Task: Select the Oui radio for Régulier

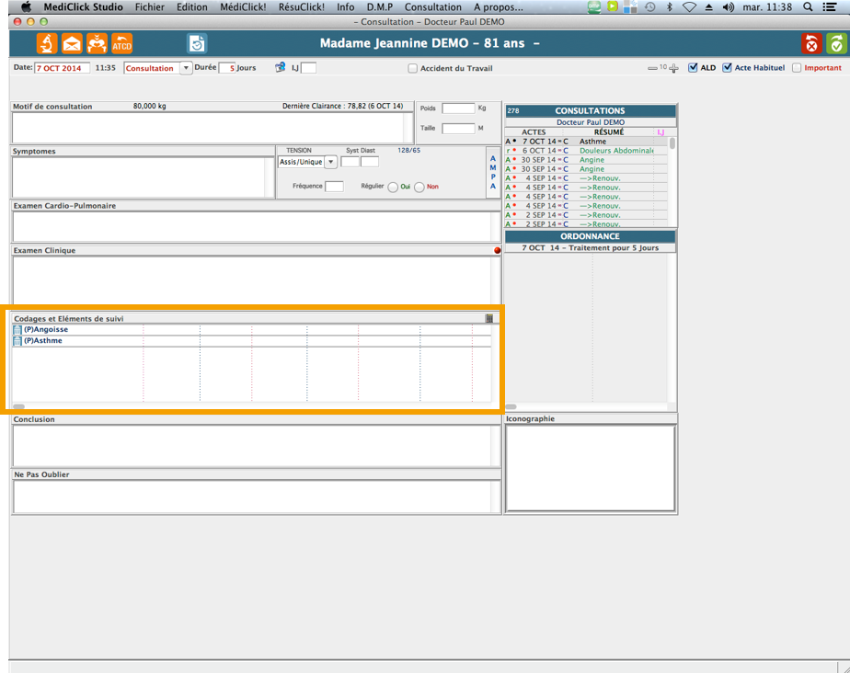Action: click(393, 187)
